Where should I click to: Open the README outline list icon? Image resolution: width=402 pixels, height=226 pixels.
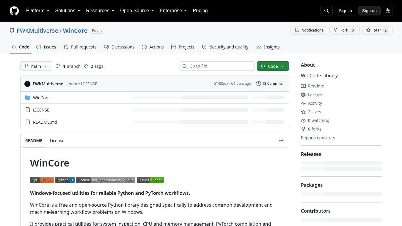[x=281, y=140]
